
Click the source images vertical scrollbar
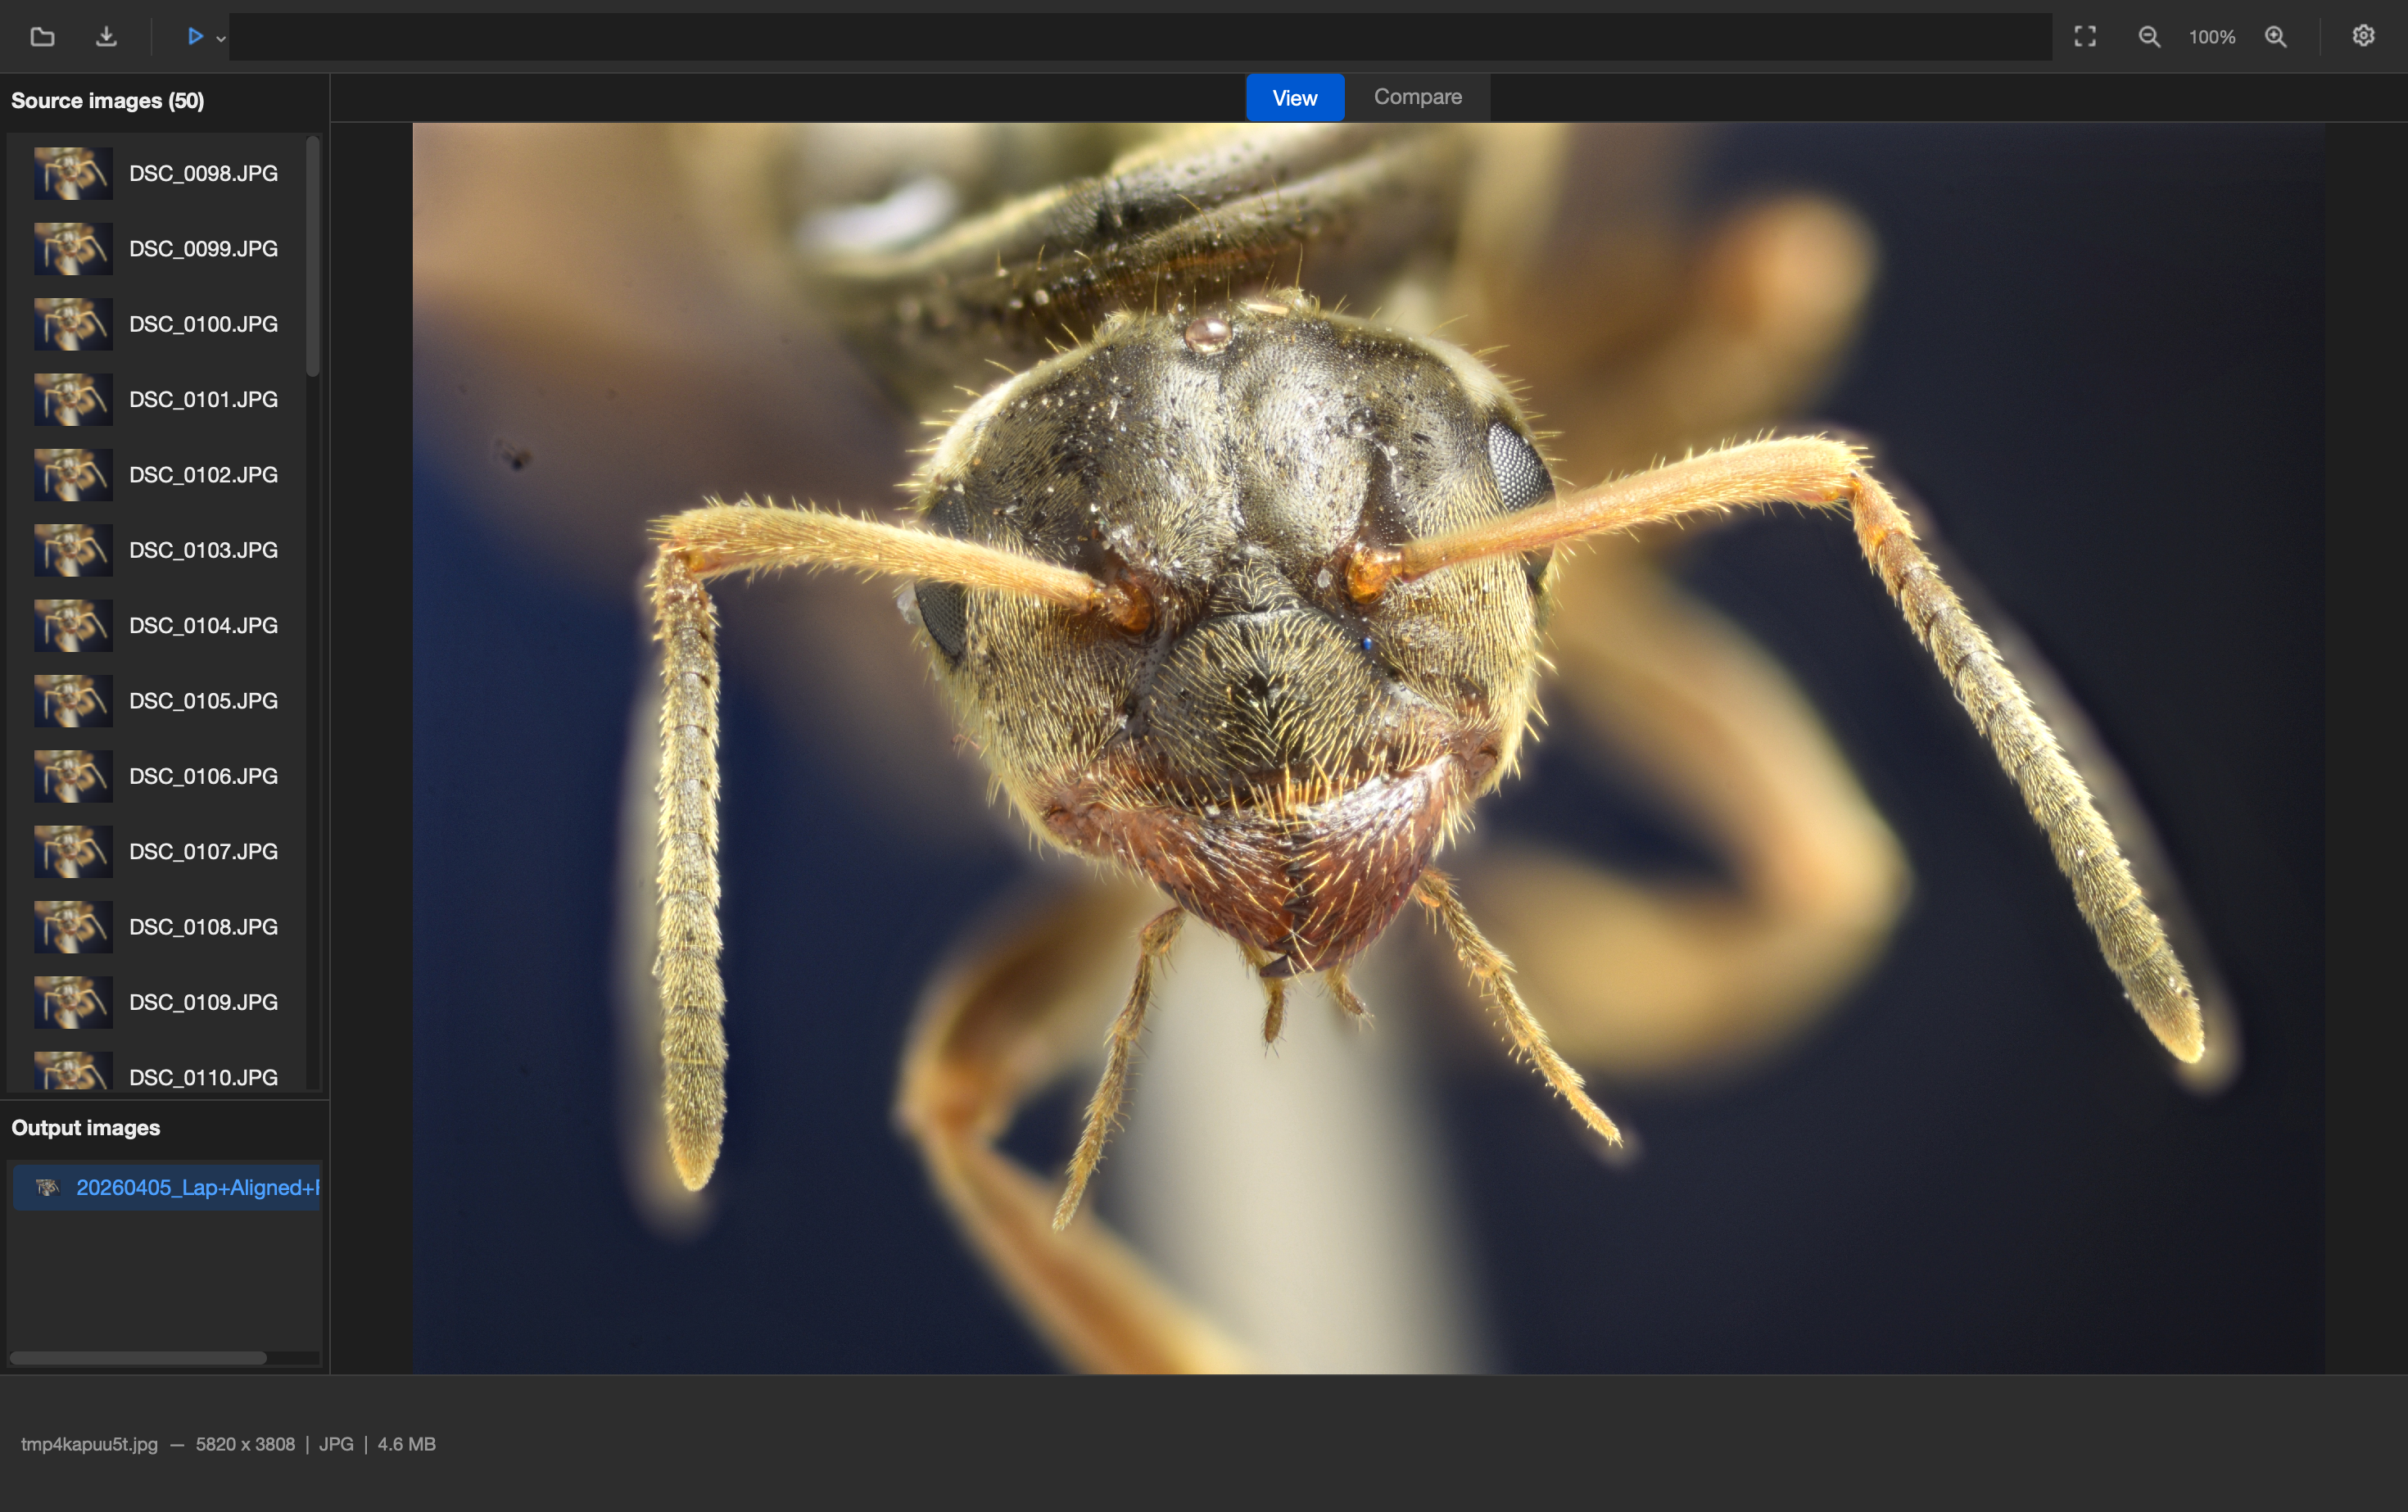pos(313,257)
